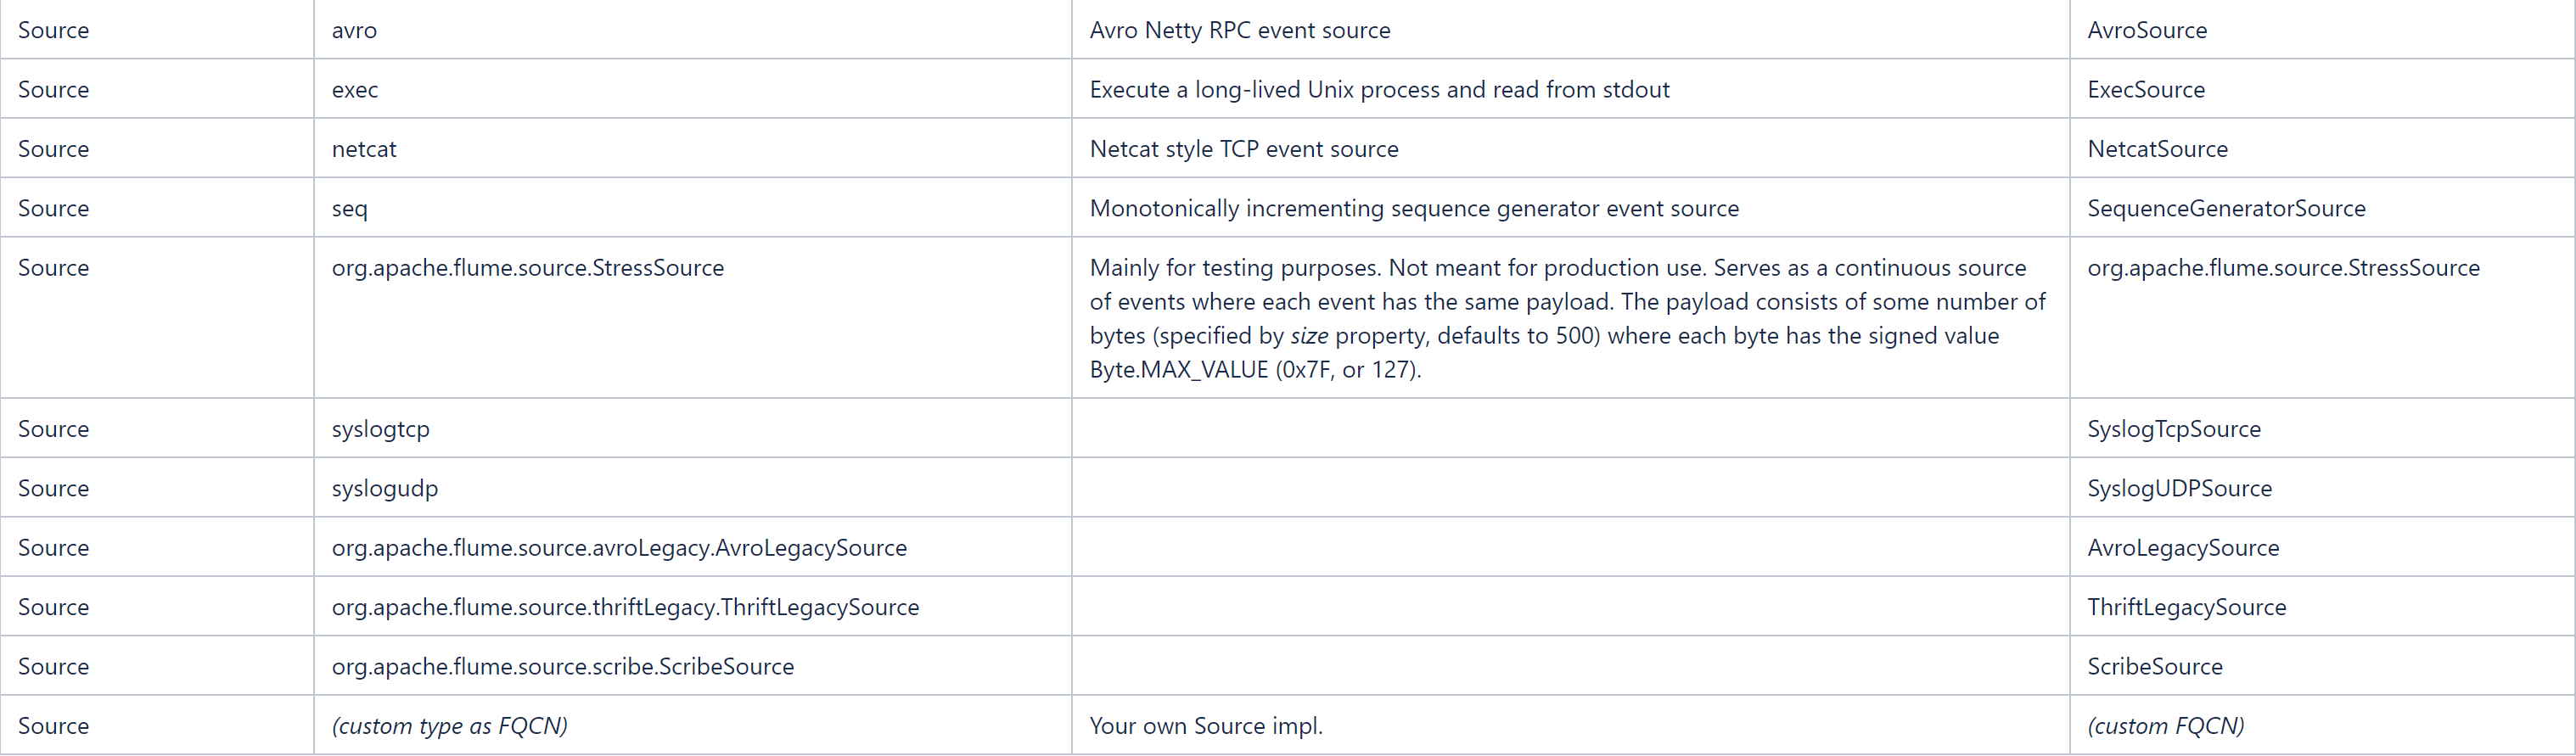Select 'Source' in the syslogtcp row
This screenshot has height=756, width=2576.
(x=54, y=429)
